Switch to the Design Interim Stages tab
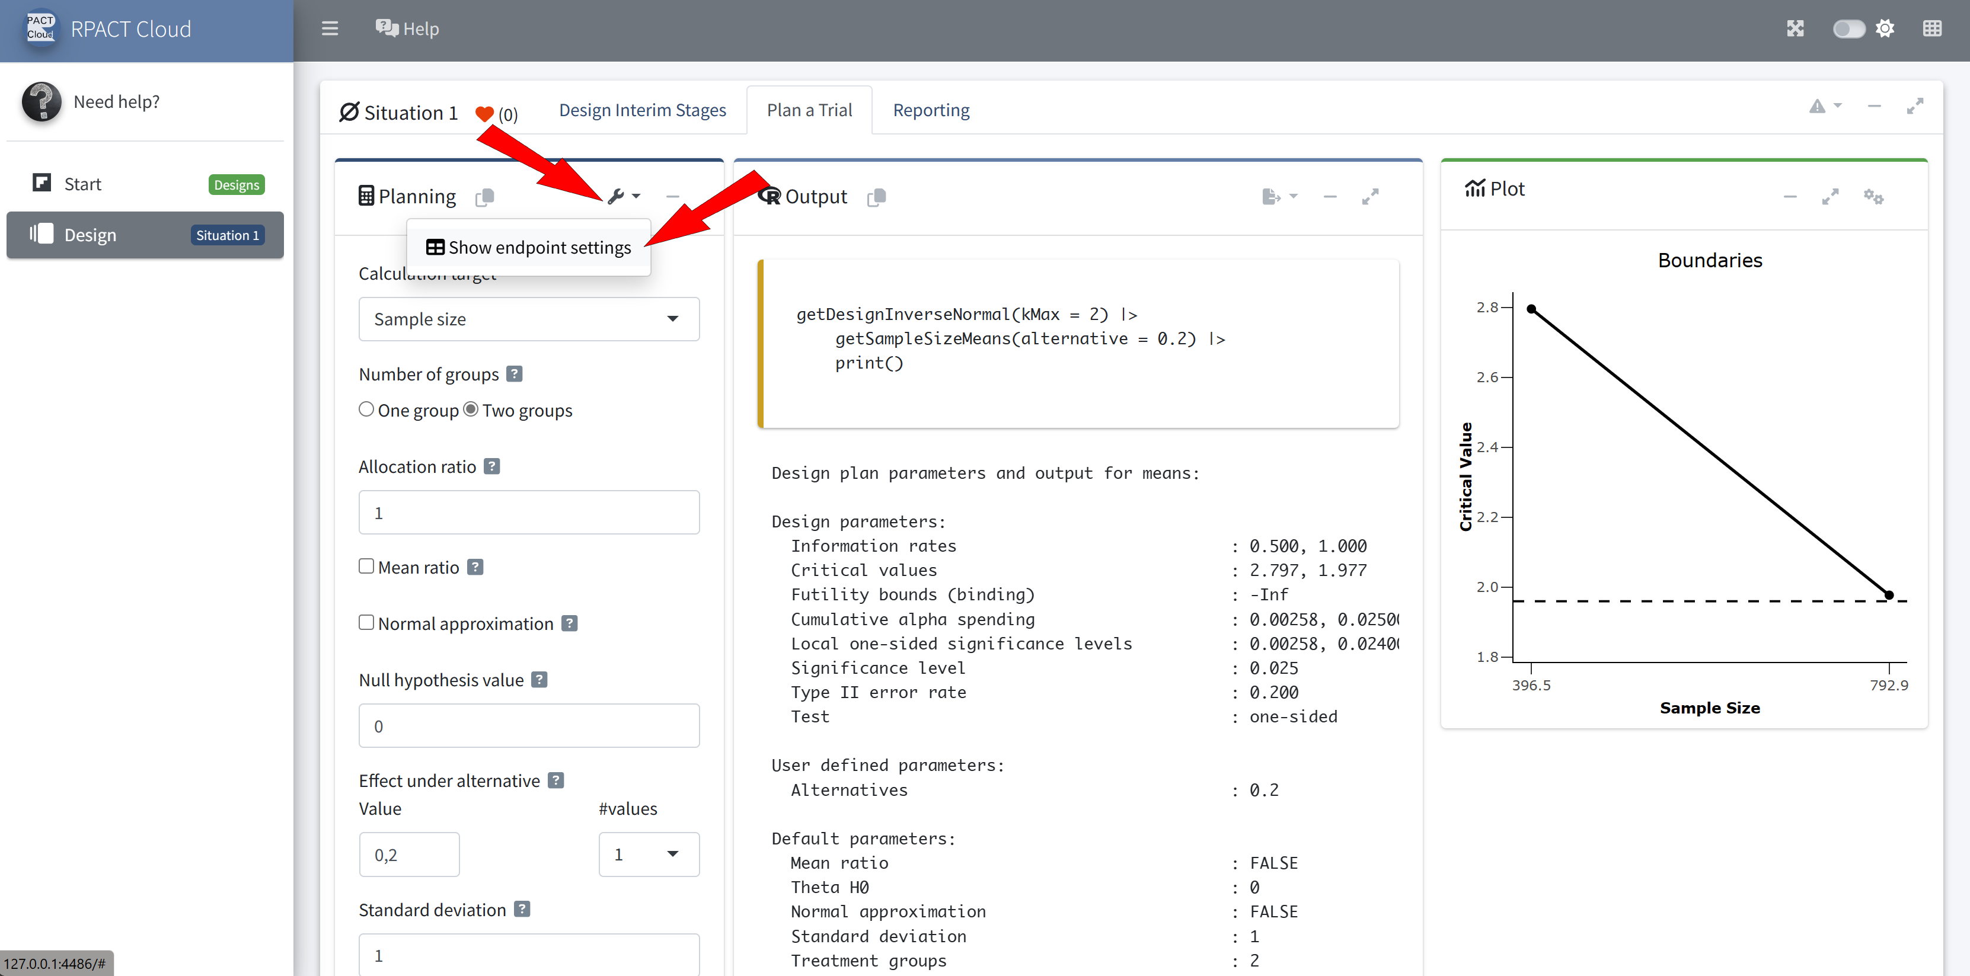Screen dimensions: 1970x976 click(641, 110)
